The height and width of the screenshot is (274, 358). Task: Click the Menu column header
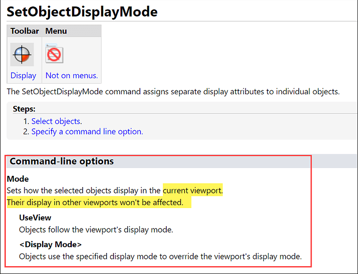(x=56, y=31)
